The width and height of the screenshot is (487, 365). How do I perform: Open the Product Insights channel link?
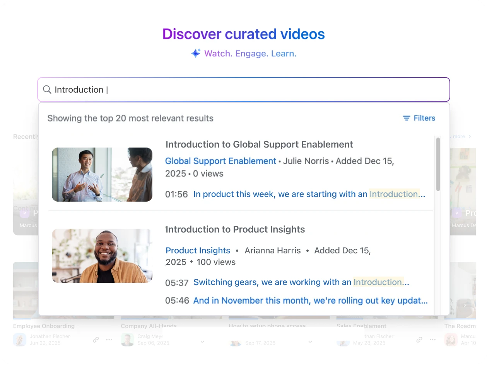click(x=198, y=250)
